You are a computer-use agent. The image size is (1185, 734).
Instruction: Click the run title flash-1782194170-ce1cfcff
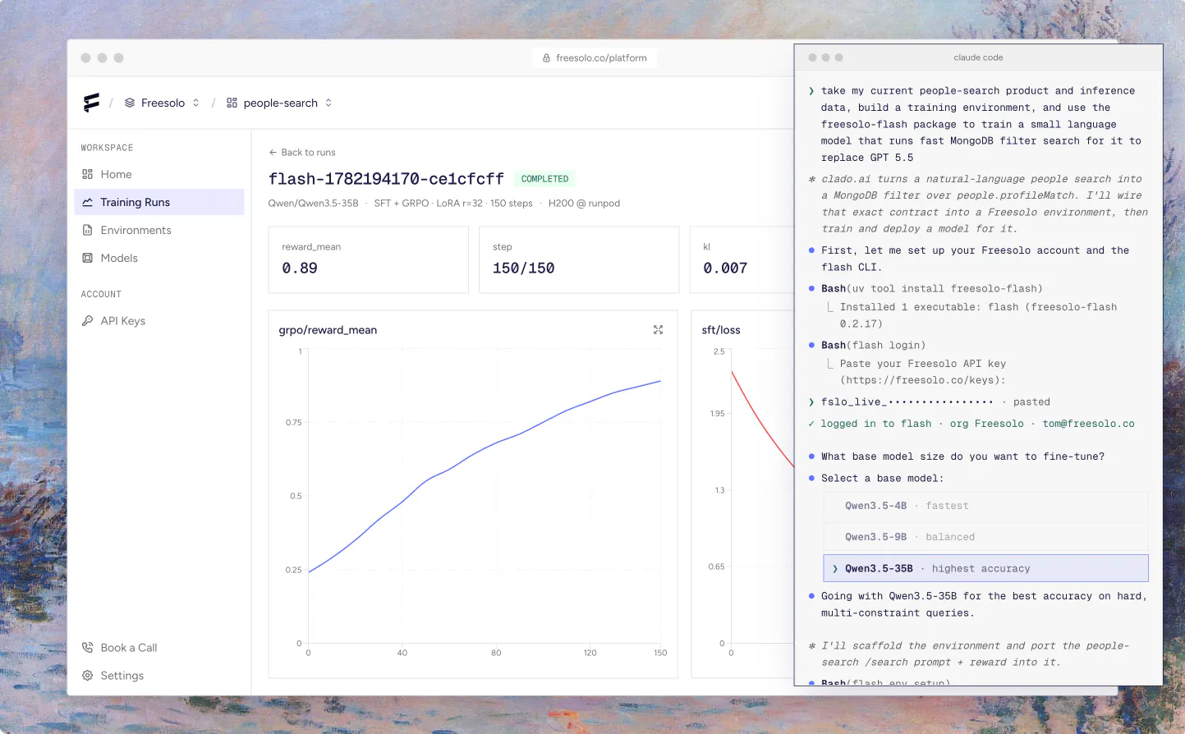point(386,178)
